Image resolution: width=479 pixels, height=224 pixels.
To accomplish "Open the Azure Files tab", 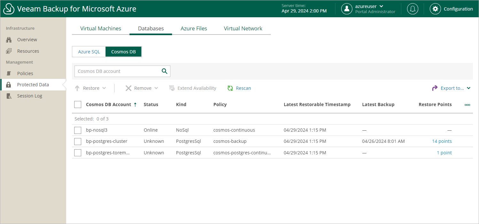I will click(194, 28).
